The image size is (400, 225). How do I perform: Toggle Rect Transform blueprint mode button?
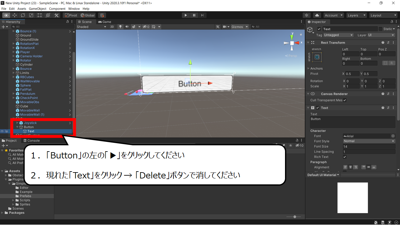click(385, 63)
